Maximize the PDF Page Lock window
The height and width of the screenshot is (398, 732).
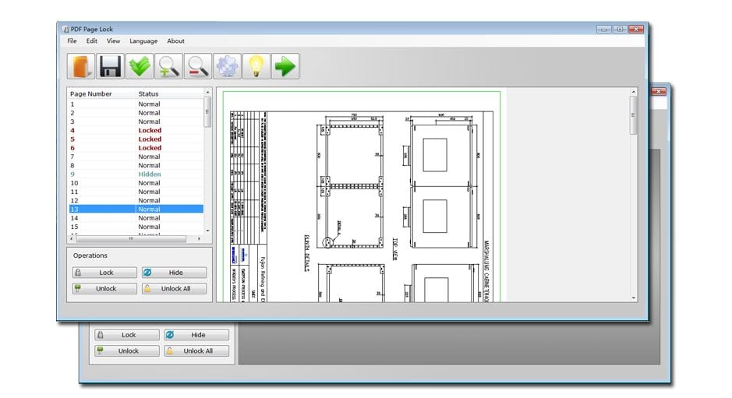(620, 29)
